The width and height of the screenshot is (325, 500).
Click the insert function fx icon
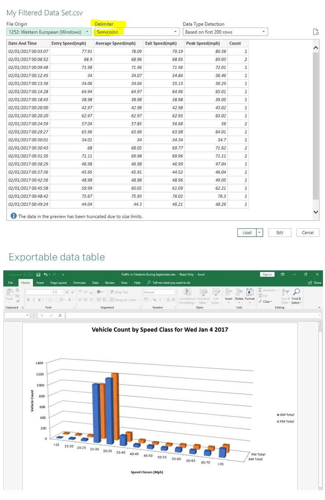[x=60, y=316]
